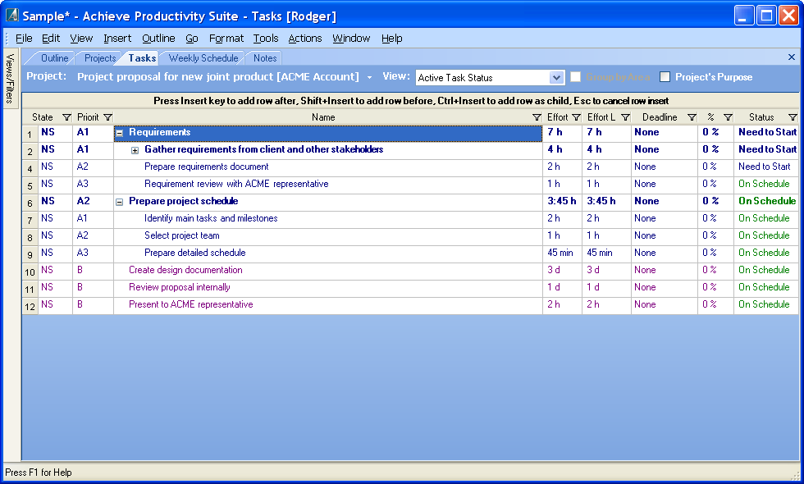Switch to the Notes tab

coord(265,58)
